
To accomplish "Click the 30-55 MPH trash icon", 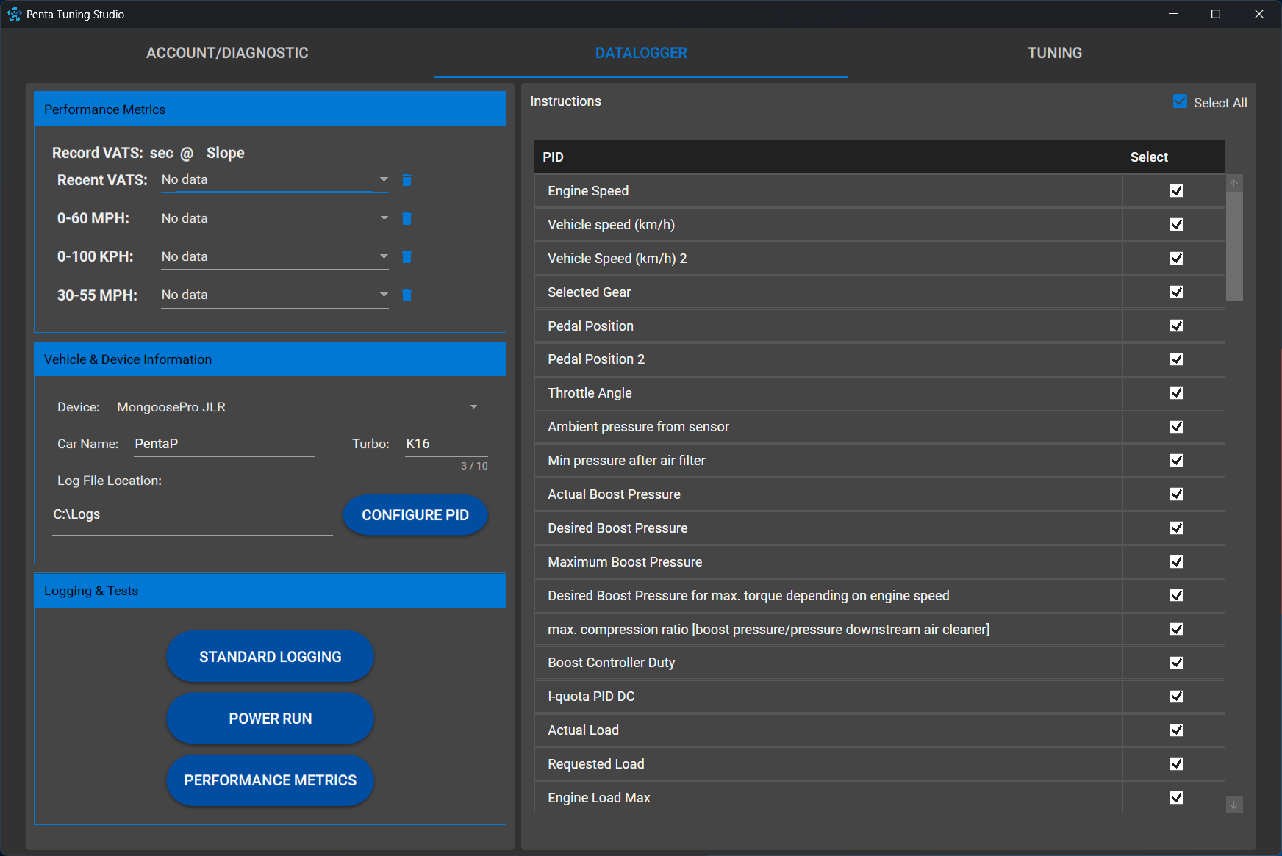I will [407, 295].
